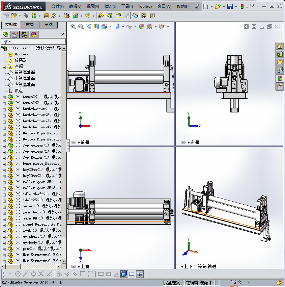The height and width of the screenshot is (287, 285).
Task: Click the Mate paperclip icon
Action: coord(26,16)
